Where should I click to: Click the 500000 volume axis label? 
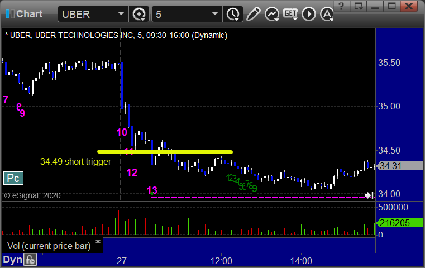click(393, 207)
